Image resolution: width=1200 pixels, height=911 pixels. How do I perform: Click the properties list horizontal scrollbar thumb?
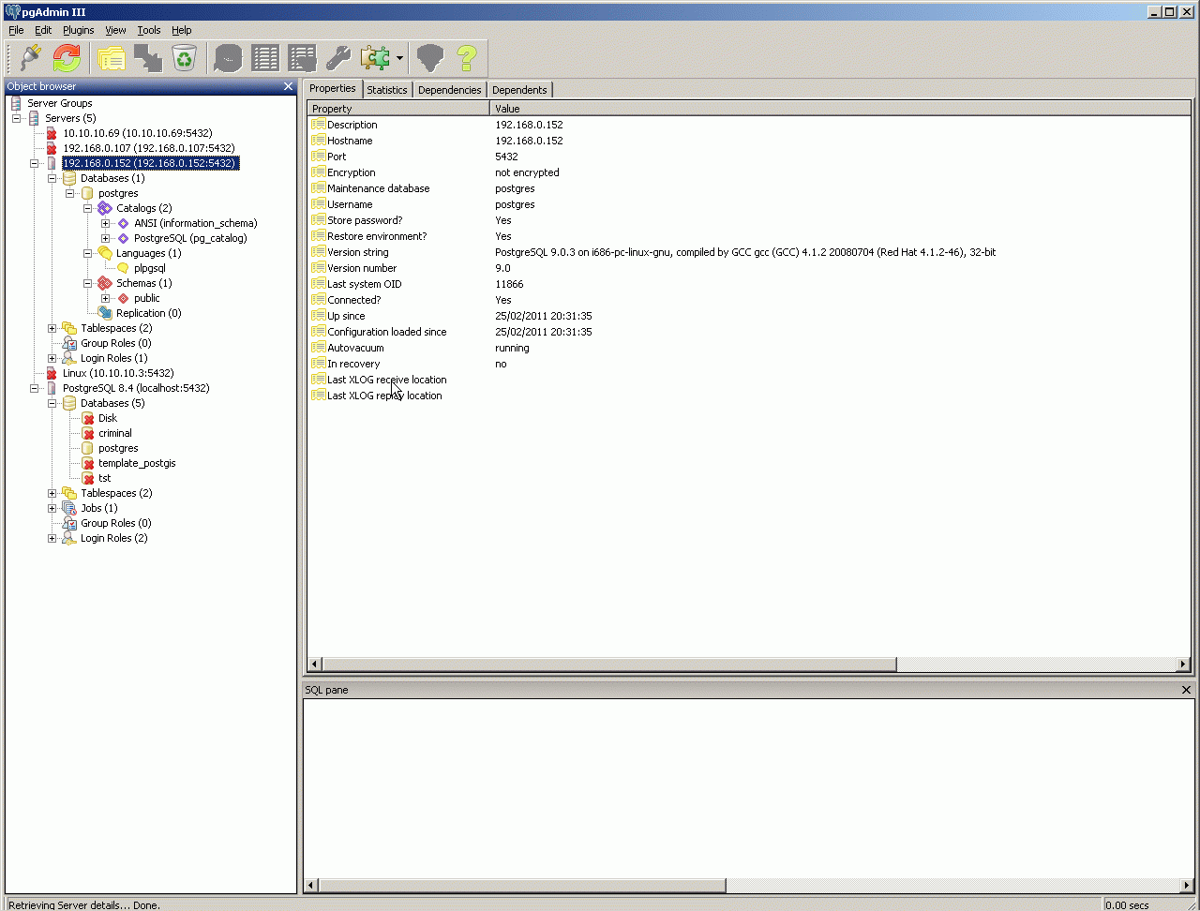coord(608,665)
